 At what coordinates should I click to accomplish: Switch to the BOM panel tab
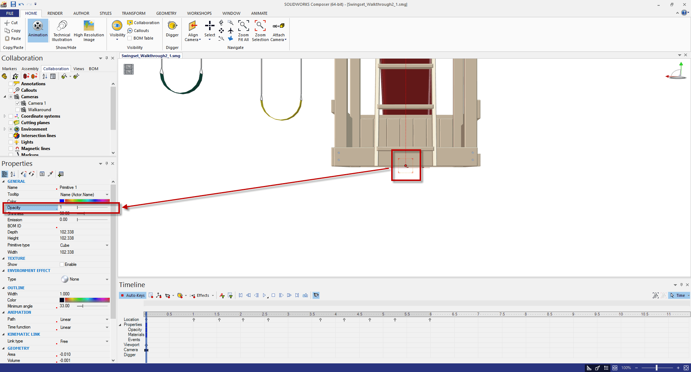tap(94, 69)
